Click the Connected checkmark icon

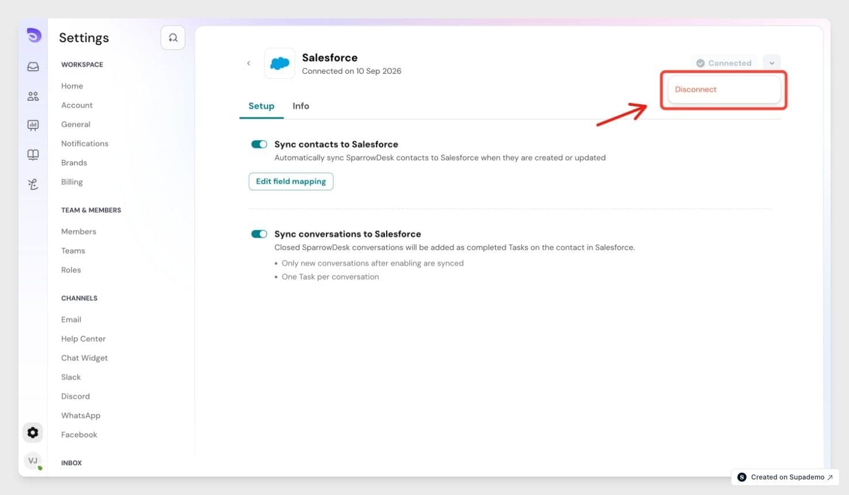[x=700, y=63]
